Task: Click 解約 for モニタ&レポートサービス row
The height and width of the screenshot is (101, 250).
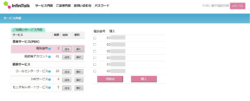Action: pyautogui.click(x=79, y=88)
